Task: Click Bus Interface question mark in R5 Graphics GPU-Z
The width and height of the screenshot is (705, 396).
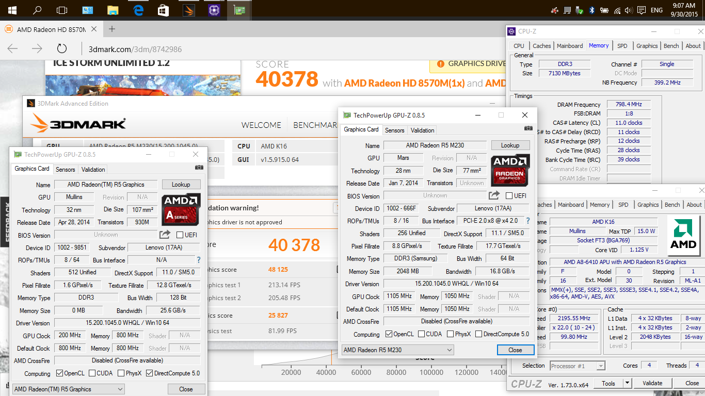Action: (199, 260)
